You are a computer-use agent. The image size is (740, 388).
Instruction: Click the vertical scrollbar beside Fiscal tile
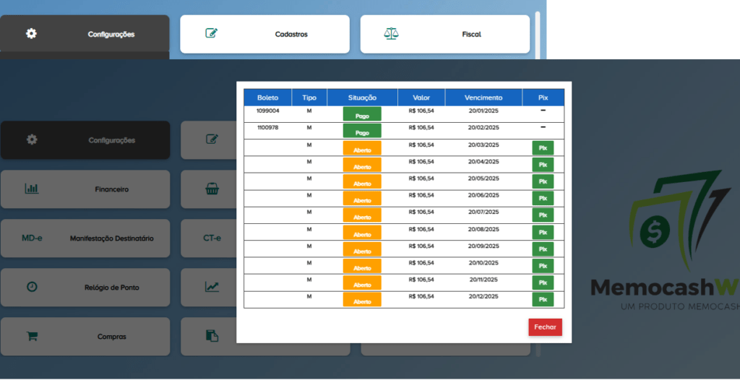point(537,34)
